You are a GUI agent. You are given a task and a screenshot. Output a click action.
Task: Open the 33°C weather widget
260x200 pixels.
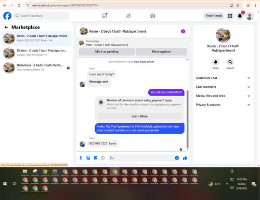coord(215,184)
